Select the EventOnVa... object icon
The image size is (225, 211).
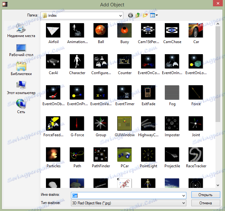(100, 93)
